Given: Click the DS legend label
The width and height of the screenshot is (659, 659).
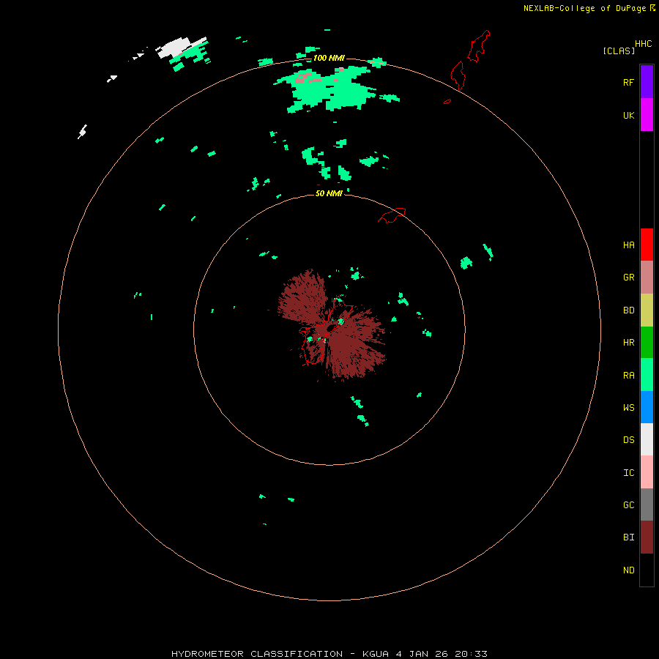Looking at the screenshot, I should [x=628, y=440].
